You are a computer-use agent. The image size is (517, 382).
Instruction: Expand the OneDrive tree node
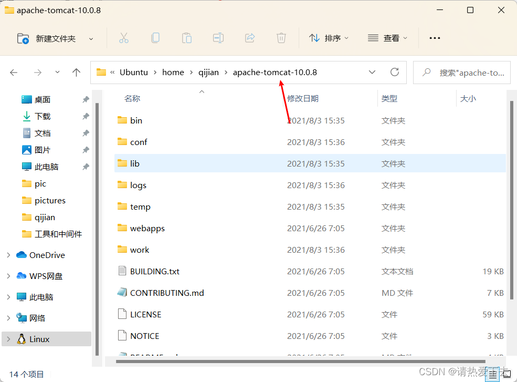8,255
